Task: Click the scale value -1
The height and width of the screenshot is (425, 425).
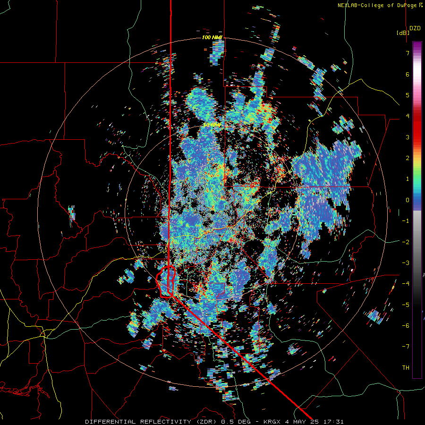Action: 406,221
